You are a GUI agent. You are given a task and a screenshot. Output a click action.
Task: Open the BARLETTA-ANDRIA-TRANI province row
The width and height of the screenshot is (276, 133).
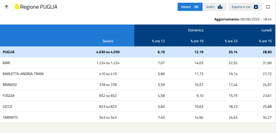coord(23,74)
